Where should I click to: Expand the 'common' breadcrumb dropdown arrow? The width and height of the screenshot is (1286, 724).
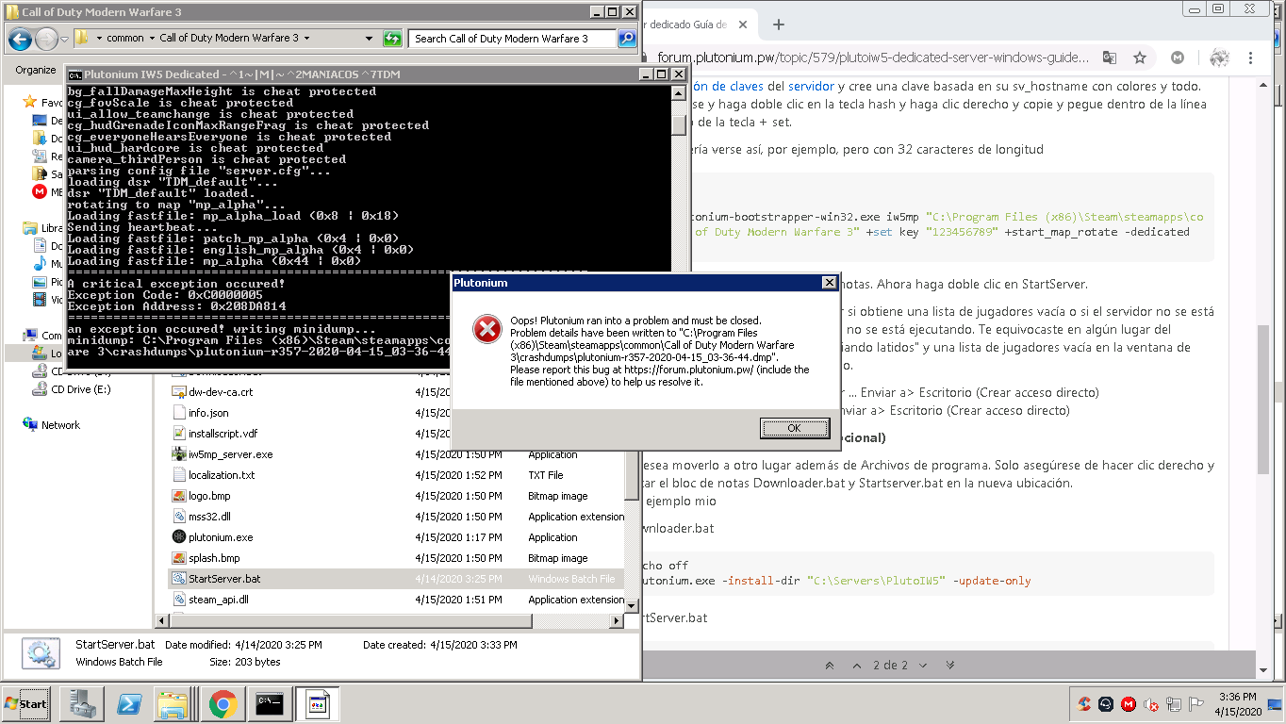click(152, 39)
